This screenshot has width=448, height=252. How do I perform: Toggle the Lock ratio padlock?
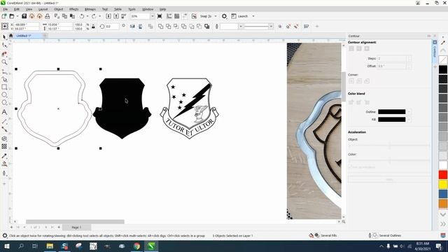click(93, 27)
